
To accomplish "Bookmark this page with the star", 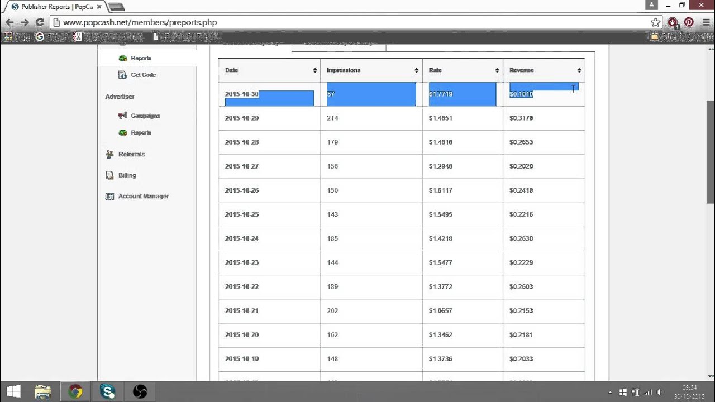I will pyautogui.click(x=656, y=22).
